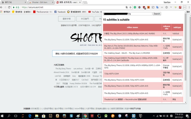
Task: Open File Explorer from the taskbar
Action: pyautogui.click(x=37, y=116)
